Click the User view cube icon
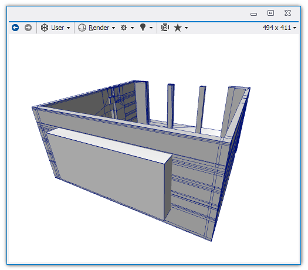The height and width of the screenshot is (270, 308). [45, 28]
